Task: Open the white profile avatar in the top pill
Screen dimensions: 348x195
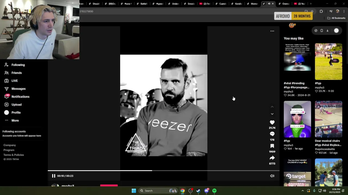Action: pos(336,31)
